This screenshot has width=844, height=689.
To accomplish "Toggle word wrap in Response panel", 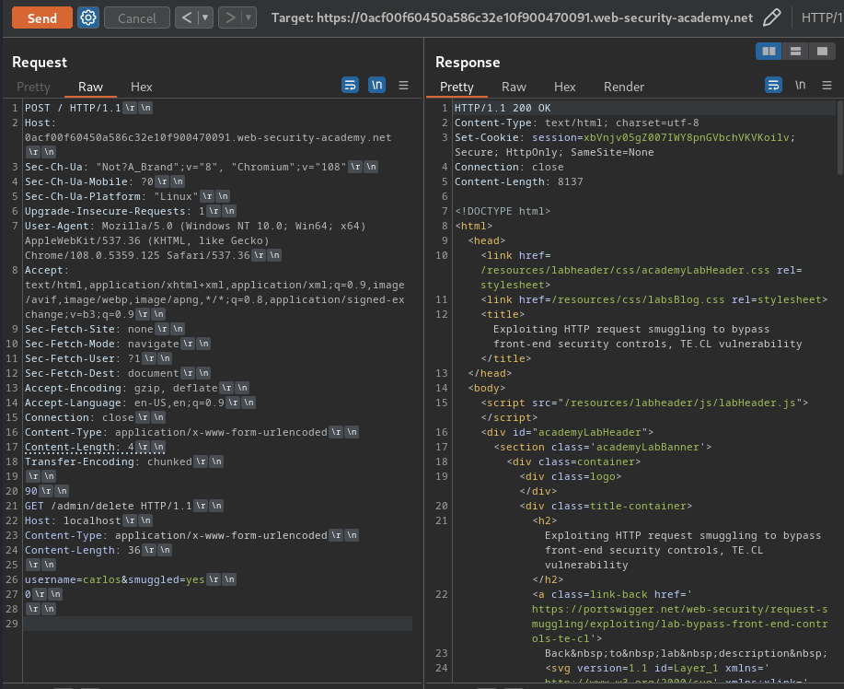I will coord(773,85).
